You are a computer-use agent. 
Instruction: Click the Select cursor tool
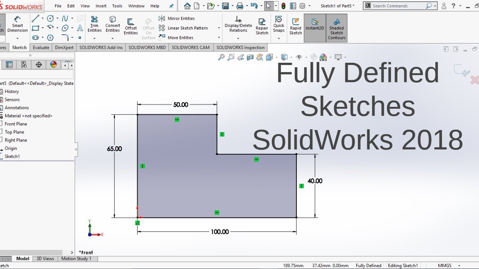(268, 6)
